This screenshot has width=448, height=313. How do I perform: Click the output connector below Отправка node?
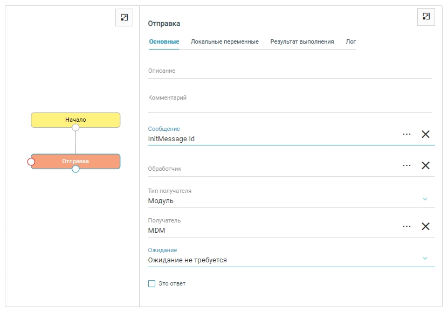75,169
